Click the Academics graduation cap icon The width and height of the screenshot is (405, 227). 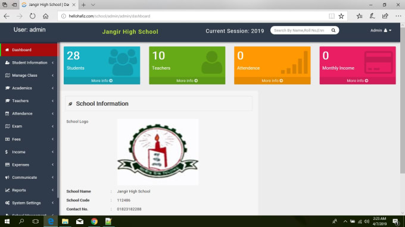7,88
